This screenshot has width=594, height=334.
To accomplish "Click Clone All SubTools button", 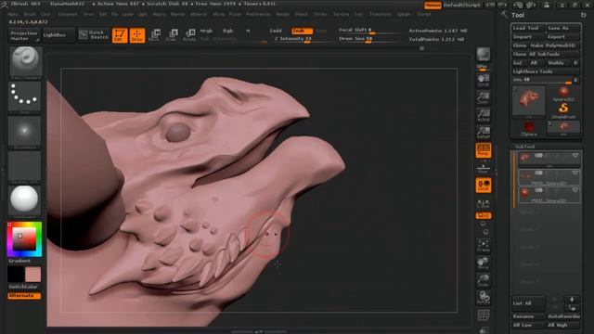I will (x=546, y=54).
